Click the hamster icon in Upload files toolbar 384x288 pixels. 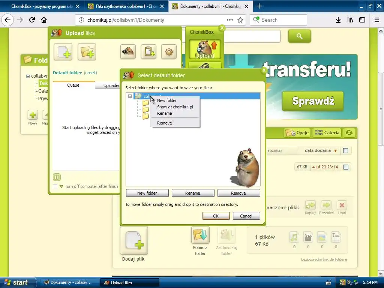click(128, 52)
